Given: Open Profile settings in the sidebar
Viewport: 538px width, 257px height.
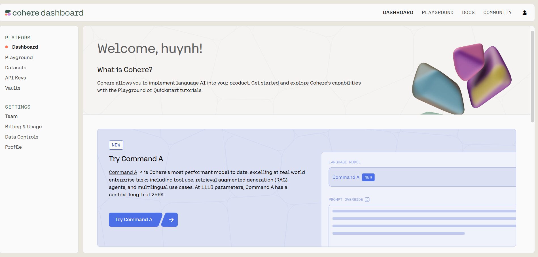Looking at the screenshot, I should click(13, 147).
